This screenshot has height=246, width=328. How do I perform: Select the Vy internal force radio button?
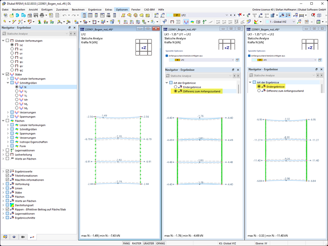coord(17,91)
